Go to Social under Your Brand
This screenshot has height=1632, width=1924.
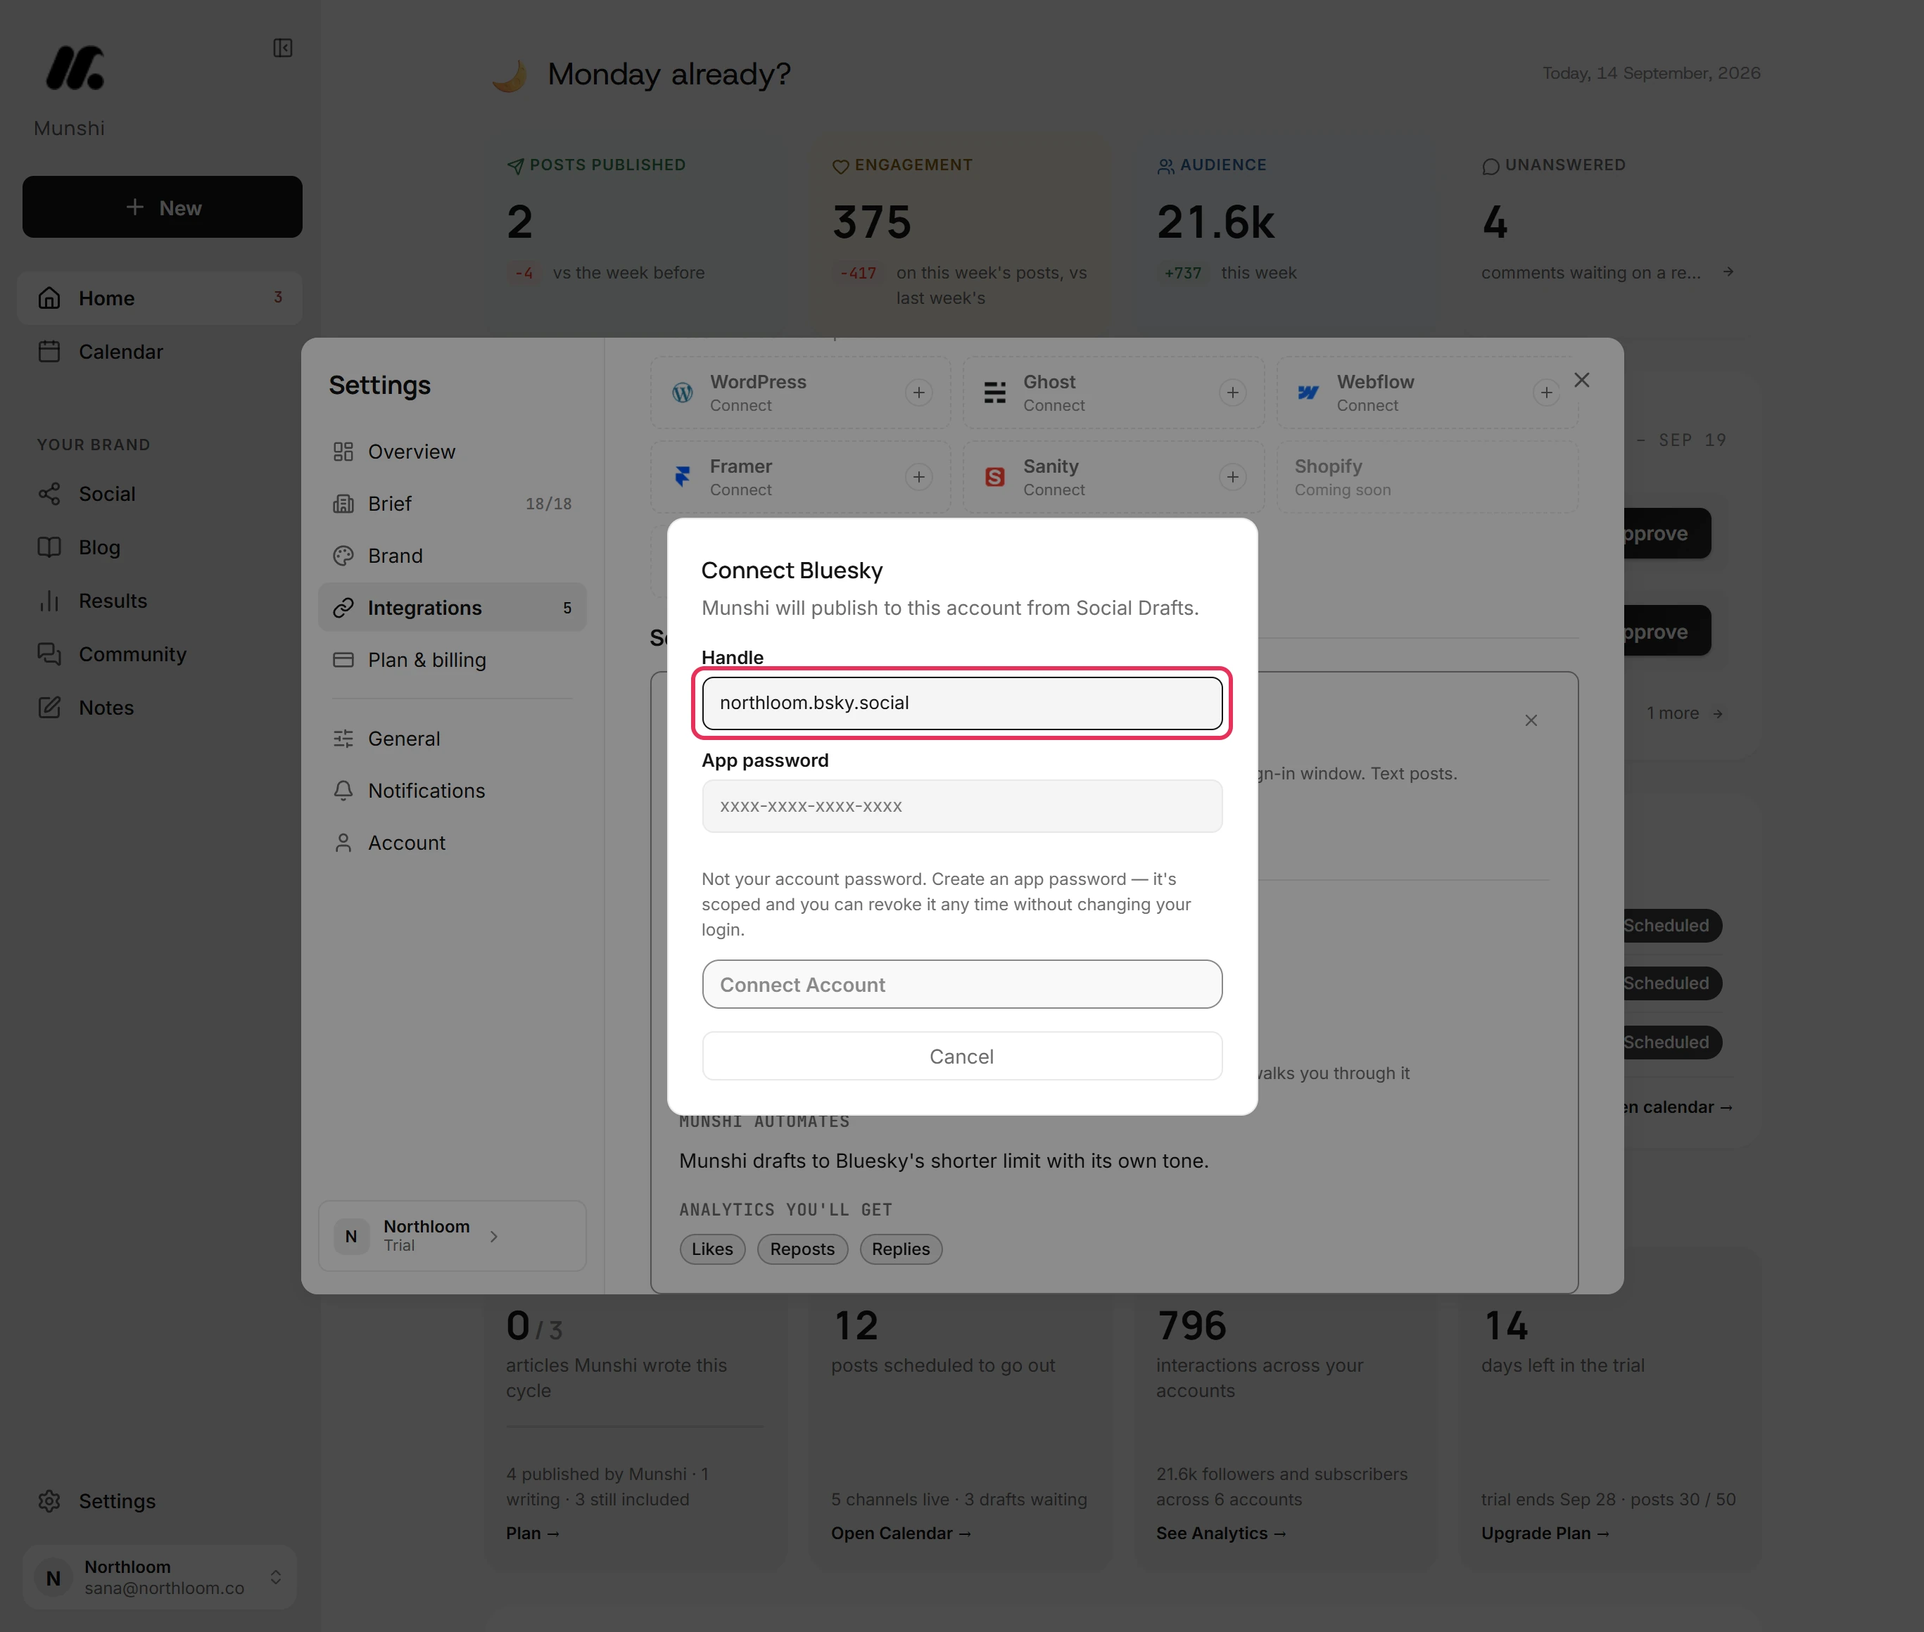tap(159, 494)
